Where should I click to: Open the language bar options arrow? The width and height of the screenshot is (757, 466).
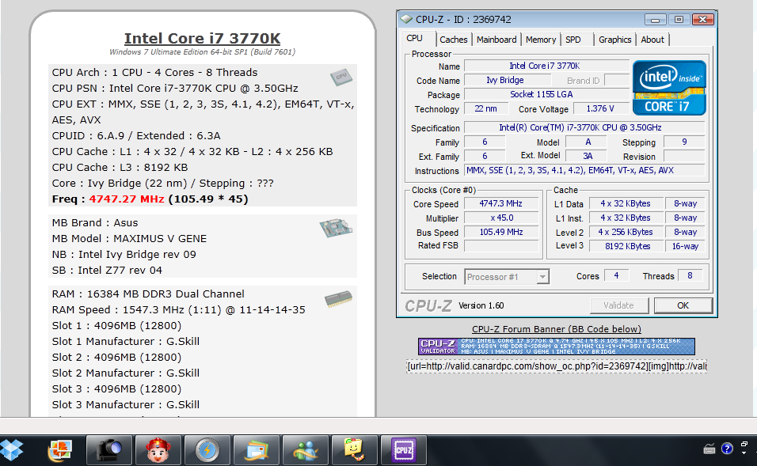click(x=744, y=453)
